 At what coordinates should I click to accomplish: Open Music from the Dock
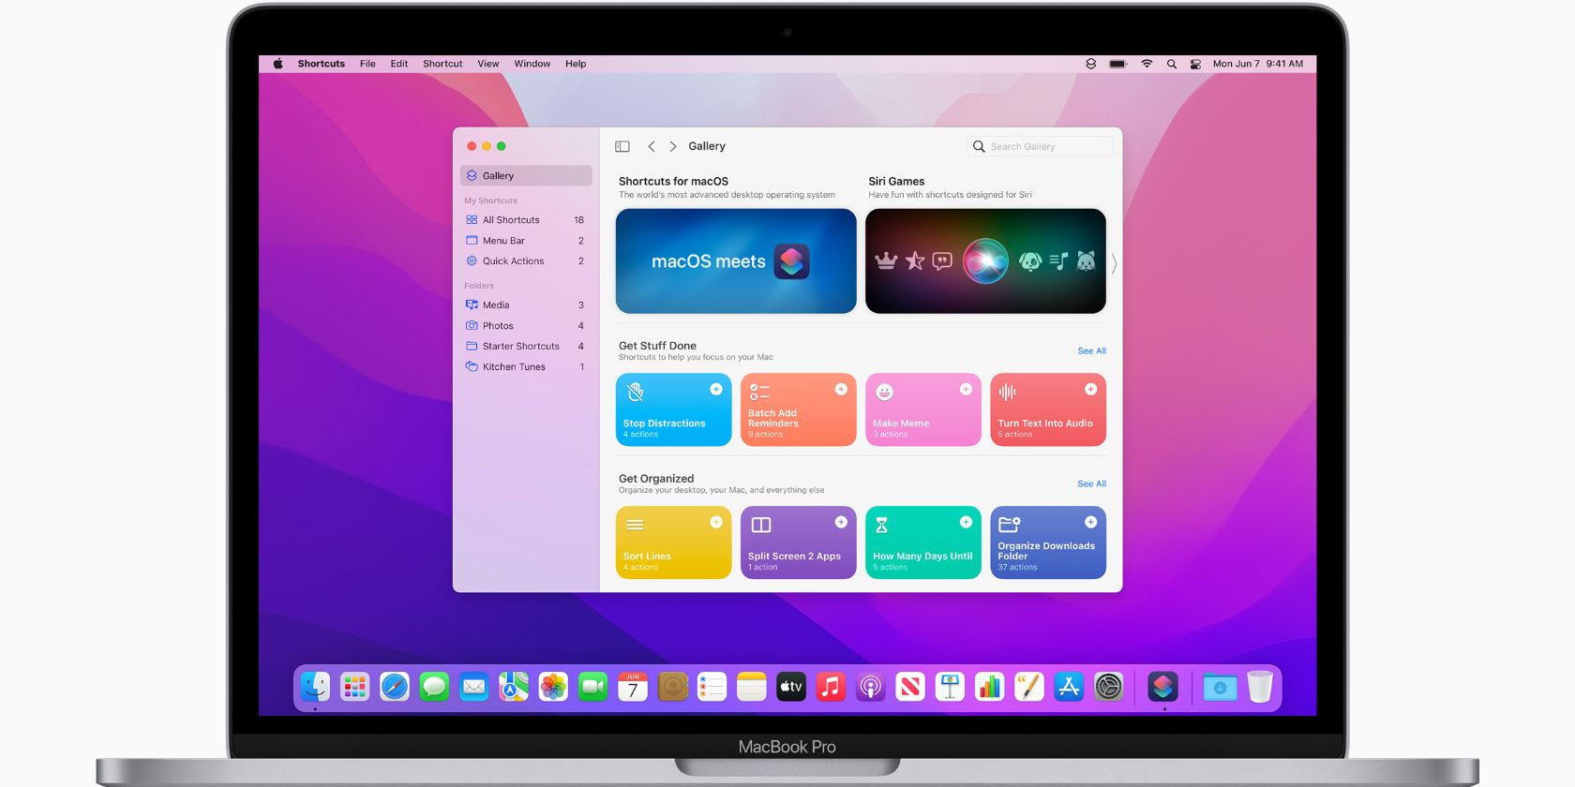click(831, 688)
